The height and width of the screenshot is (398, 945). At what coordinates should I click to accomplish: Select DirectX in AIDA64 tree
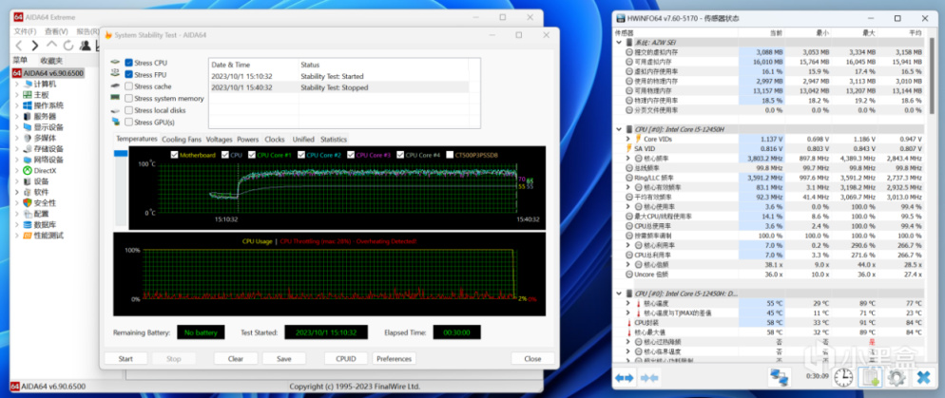(39, 170)
